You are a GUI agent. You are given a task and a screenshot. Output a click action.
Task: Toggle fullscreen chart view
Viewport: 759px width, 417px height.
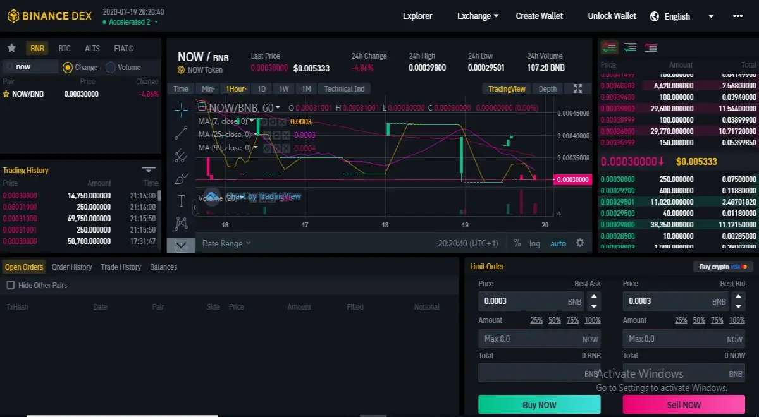click(577, 88)
